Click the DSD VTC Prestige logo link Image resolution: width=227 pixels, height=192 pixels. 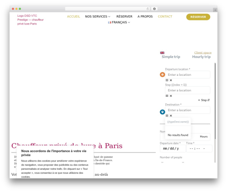30,20
